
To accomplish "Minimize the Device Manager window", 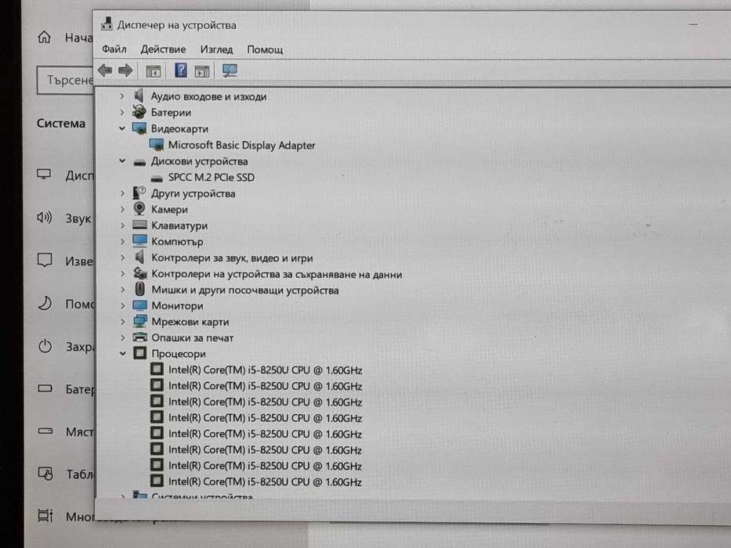I will [693, 24].
